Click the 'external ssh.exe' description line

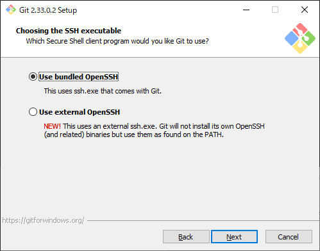click(154, 126)
